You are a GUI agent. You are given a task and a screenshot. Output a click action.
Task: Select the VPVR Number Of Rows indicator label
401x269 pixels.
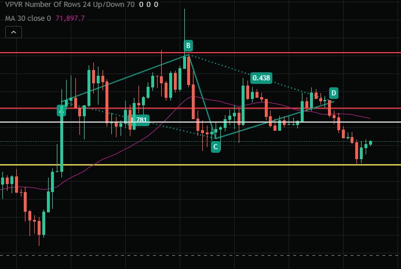70,5
